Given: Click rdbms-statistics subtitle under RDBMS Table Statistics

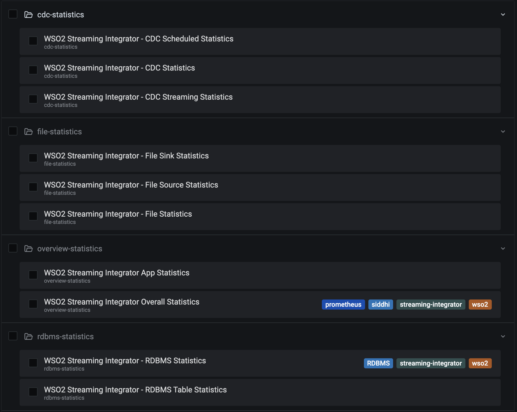Looking at the screenshot, I should point(64,398).
